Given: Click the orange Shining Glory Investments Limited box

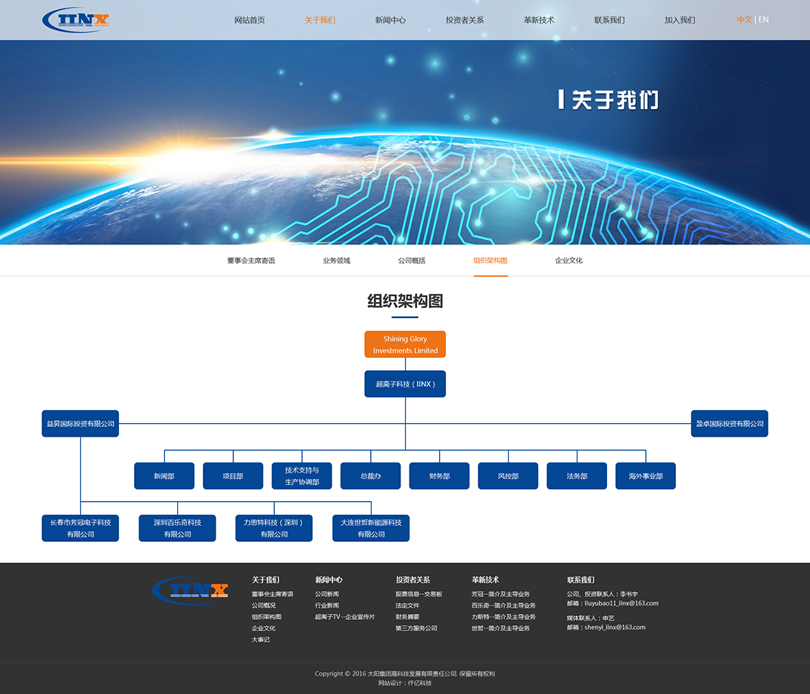Looking at the screenshot, I should [405, 344].
